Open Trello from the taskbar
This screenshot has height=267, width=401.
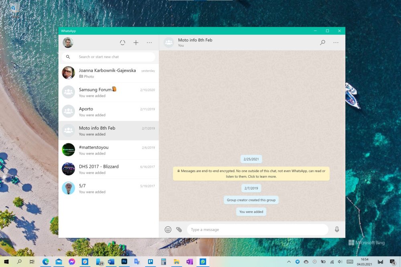click(x=150, y=262)
